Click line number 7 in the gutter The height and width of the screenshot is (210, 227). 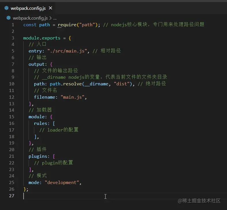point(13,64)
